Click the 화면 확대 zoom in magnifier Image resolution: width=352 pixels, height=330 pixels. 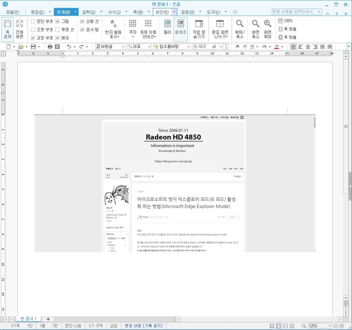pos(267,29)
